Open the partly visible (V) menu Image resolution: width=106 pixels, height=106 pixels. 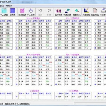point(2,6)
